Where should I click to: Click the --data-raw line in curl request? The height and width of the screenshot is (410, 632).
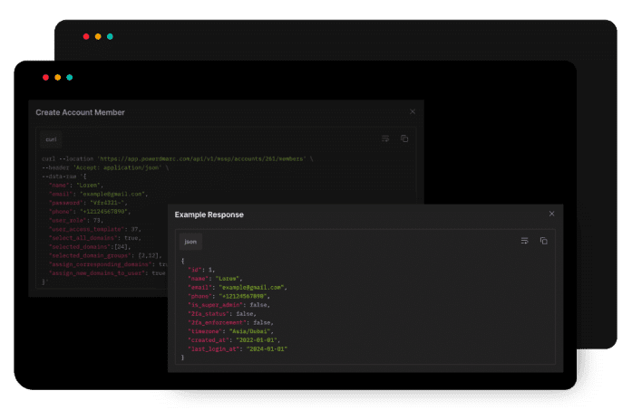pyautogui.click(x=64, y=176)
